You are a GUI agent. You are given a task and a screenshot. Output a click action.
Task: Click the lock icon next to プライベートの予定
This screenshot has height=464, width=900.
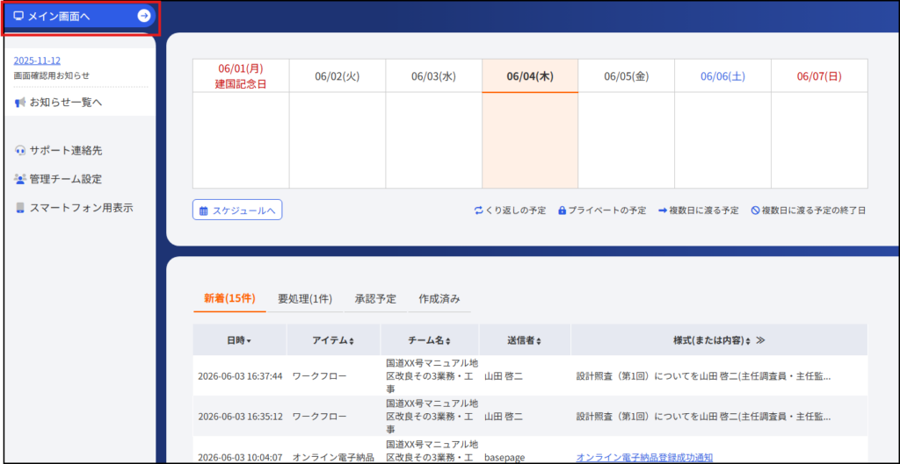tap(562, 211)
